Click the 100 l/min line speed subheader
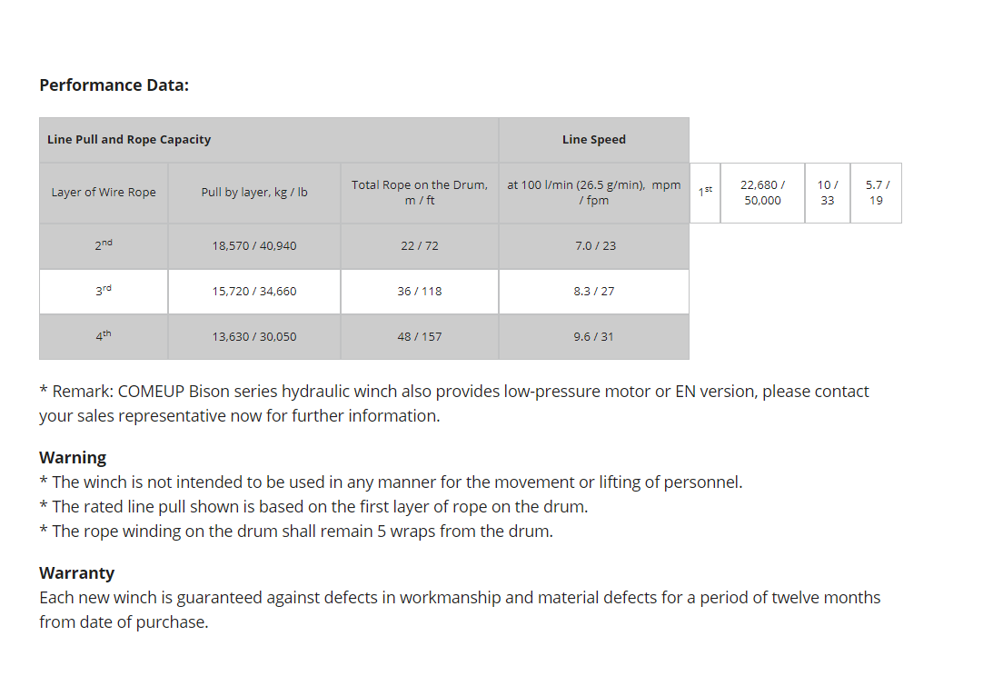 (x=593, y=193)
